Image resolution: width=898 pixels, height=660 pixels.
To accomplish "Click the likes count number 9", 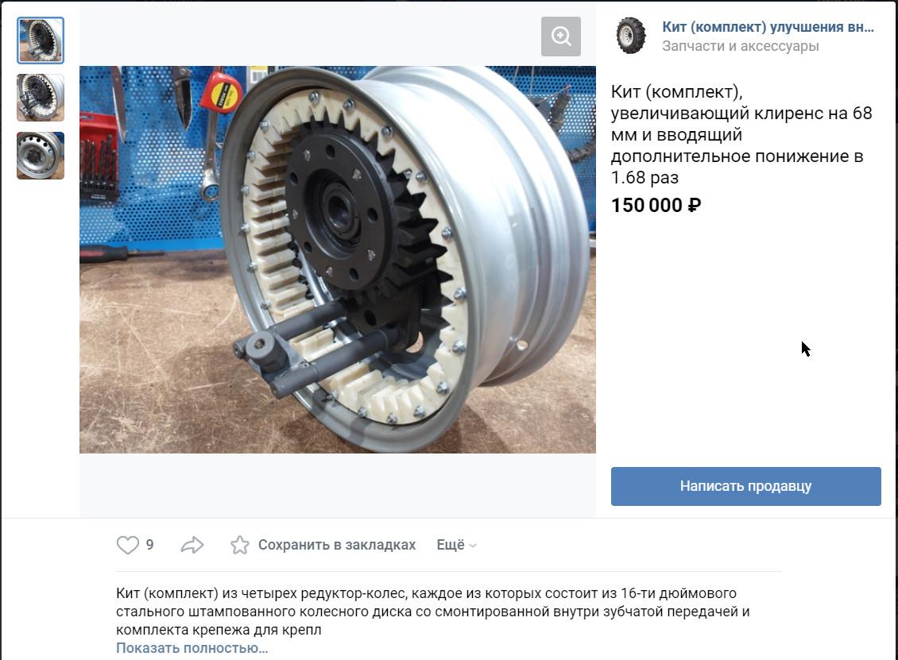I will (149, 545).
